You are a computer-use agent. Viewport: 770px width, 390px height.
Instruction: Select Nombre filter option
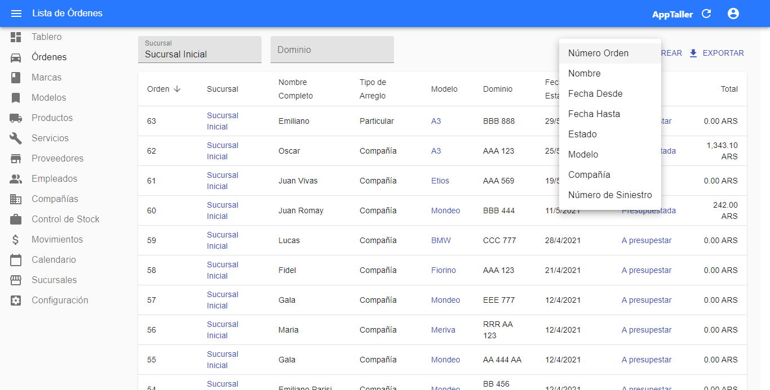tap(610, 74)
